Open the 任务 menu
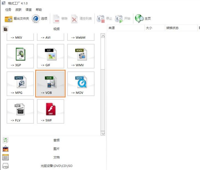Screen dimensions: 200x170 click(x=8, y=9)
